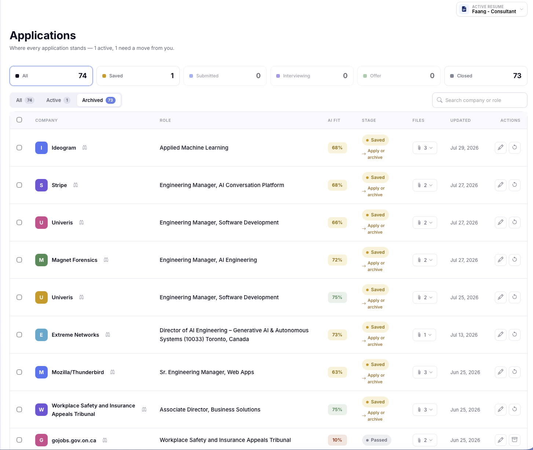
Task: Click binoculars icon beside gojobs.gov.on.ca
Action: [x=105, y=440]
